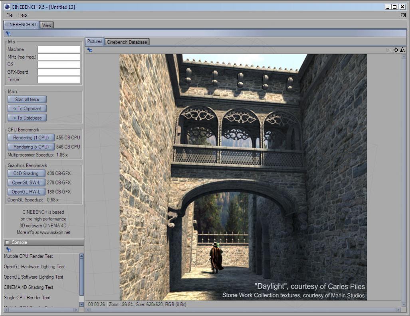Click the 'Zoom: 99.8%' status bar text
The image size is (410, 316).
[122, 304]
